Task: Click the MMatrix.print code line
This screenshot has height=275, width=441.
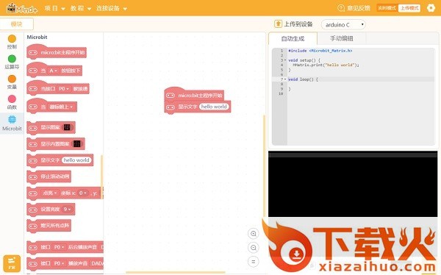Action: click(x=326, y=65)
